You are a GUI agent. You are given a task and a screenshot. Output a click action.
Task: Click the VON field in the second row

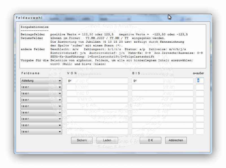[97, 87]
